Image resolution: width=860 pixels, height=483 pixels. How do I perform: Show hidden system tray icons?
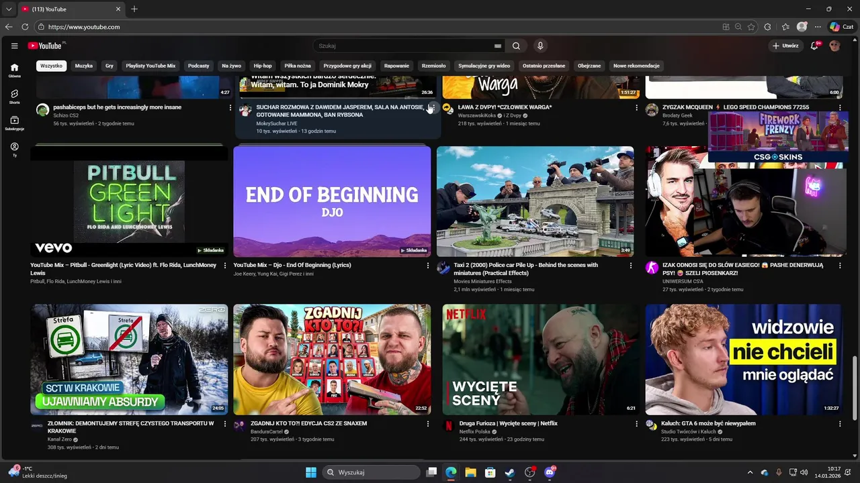[x=750, y=472]
